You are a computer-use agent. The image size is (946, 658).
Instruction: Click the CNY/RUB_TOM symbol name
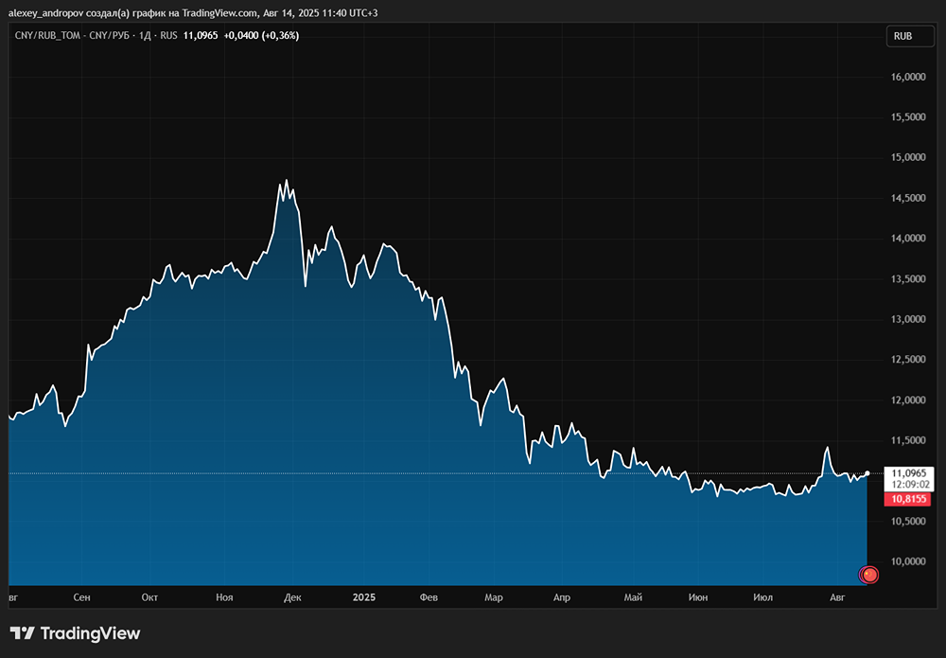coord(47,36)
